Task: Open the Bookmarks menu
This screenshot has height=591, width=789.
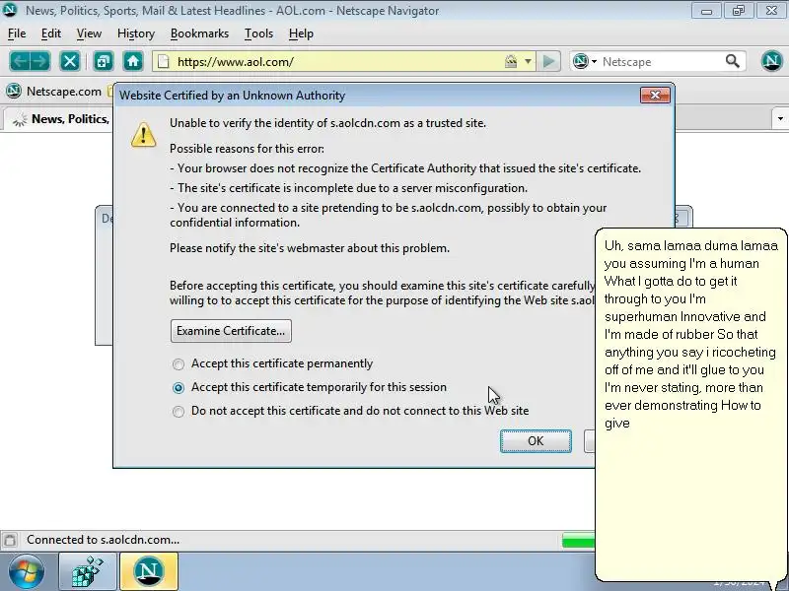Action: coord(199,33)
